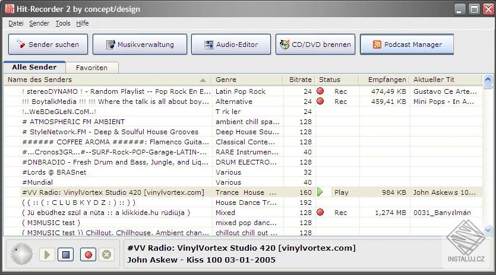Open the Musikverwaltung music manager

[x=140, y=45]
